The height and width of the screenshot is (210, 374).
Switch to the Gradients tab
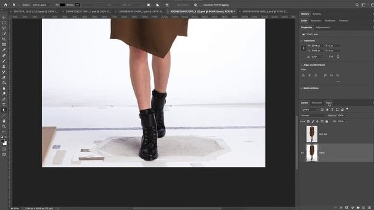click(x=330, y=21)
